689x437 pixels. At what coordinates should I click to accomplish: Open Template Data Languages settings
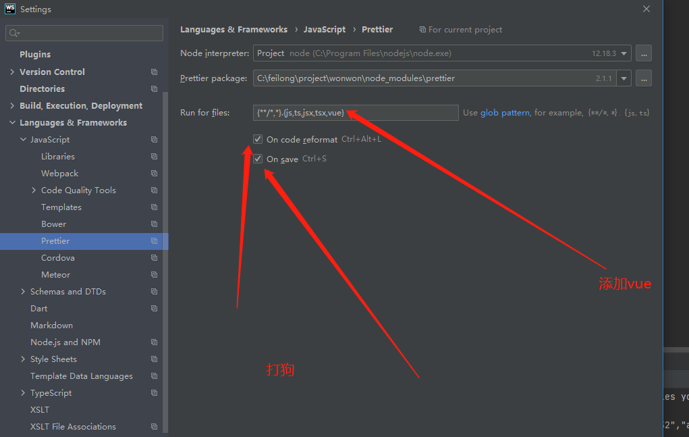(x=81, y=376)
